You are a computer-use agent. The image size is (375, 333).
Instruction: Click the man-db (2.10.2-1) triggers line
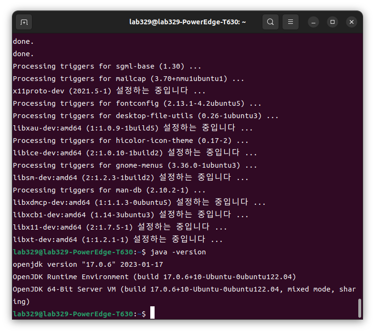[x=109, y=190]
